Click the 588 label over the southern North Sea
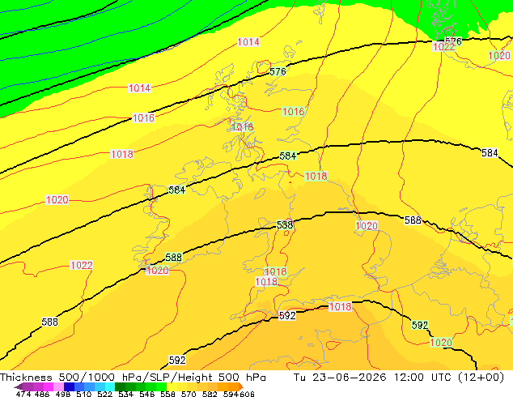 pos(413,220)
